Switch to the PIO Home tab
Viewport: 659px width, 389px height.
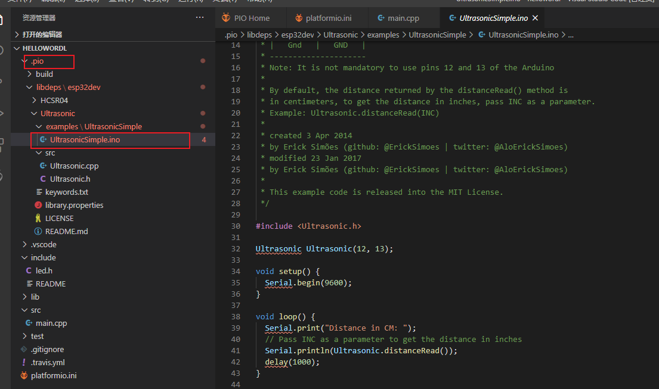click(x=251, y=18)
